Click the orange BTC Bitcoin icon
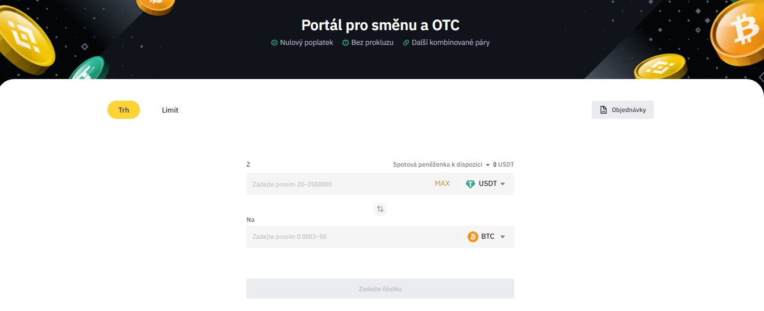Viewport: 764px width, 311px height. pos(473,237)
